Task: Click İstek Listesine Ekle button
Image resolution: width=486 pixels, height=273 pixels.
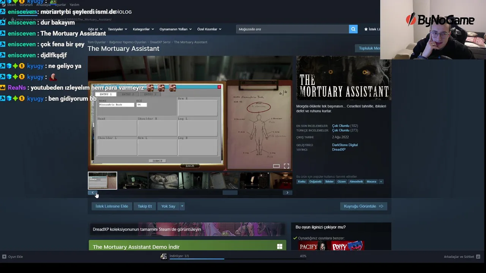Action: (112, 206)
